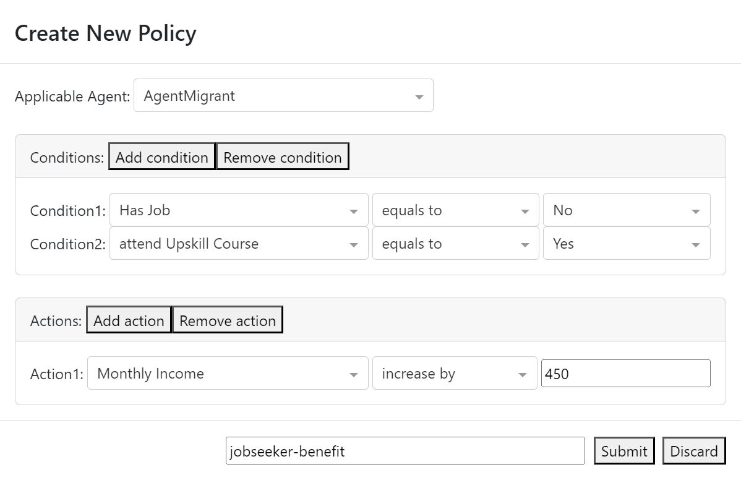Open the Condition2 Yes value dropdown
Image resolution: width=741 pixels, height=480 pixels.
[626, 244]
